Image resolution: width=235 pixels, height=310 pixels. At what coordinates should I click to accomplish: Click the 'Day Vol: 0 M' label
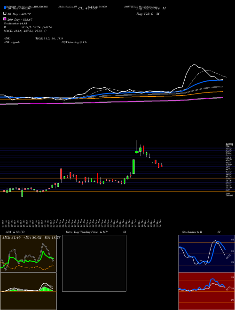(148, 14)
